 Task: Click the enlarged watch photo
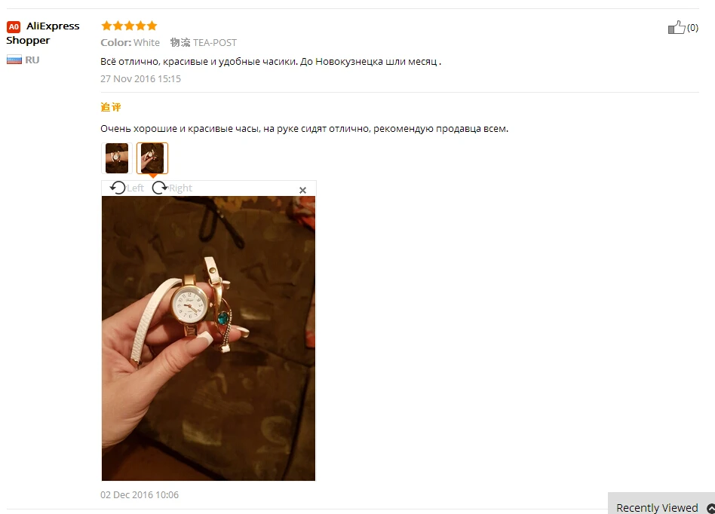click(x=208, y=338)
